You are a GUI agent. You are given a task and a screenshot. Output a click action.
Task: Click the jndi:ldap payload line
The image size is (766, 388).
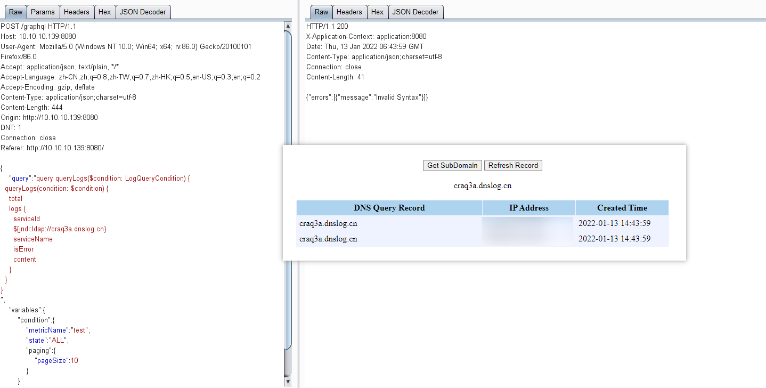tap(60, 229)
